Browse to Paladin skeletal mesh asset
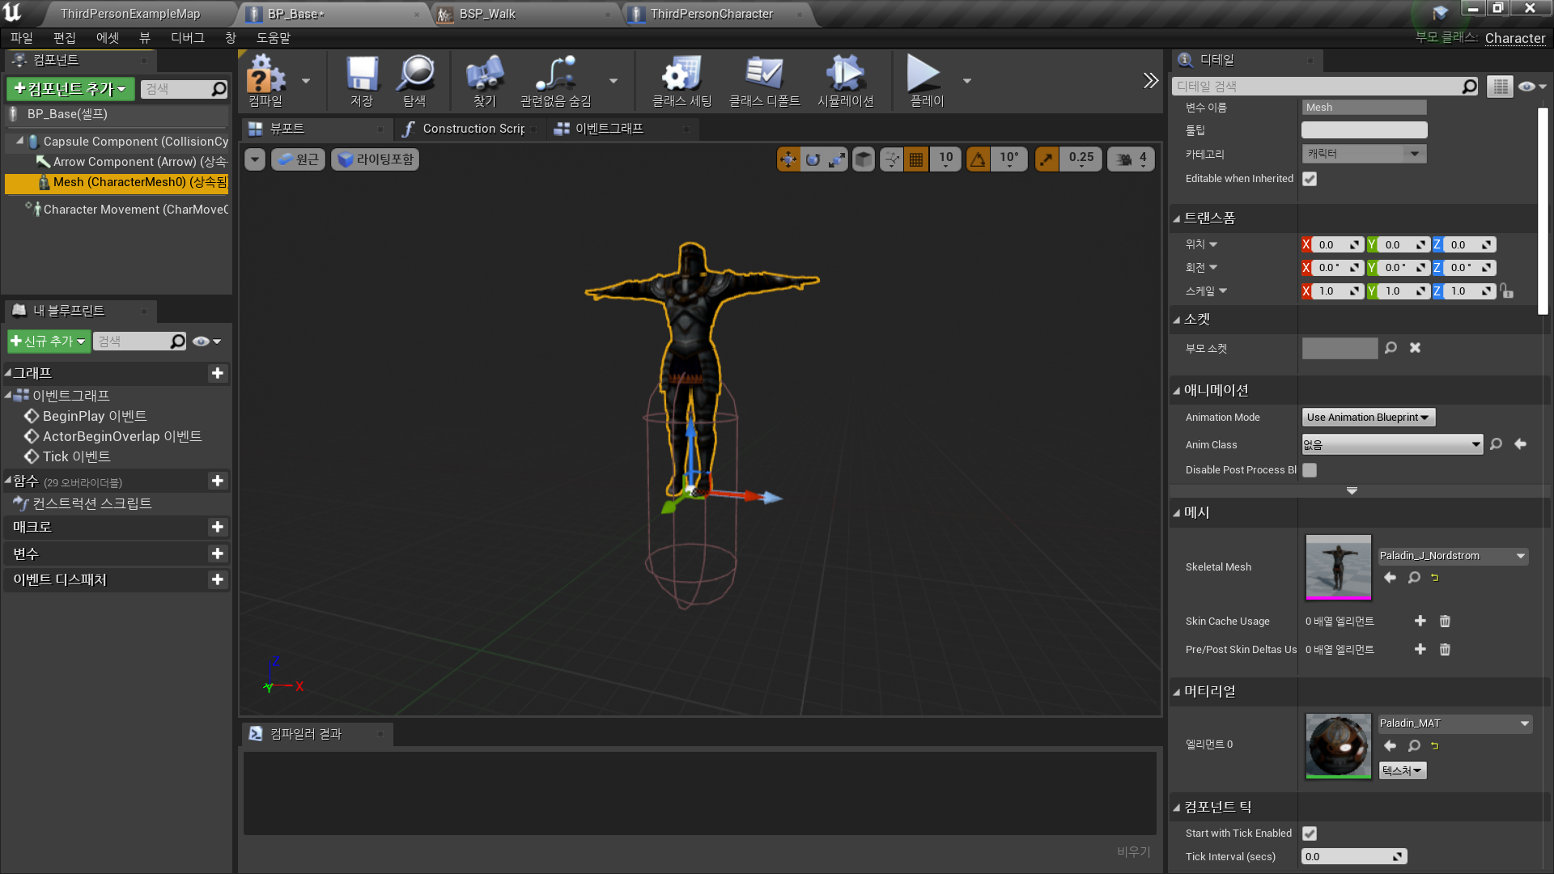1554x874 pixels. (x=1413, y=578)
